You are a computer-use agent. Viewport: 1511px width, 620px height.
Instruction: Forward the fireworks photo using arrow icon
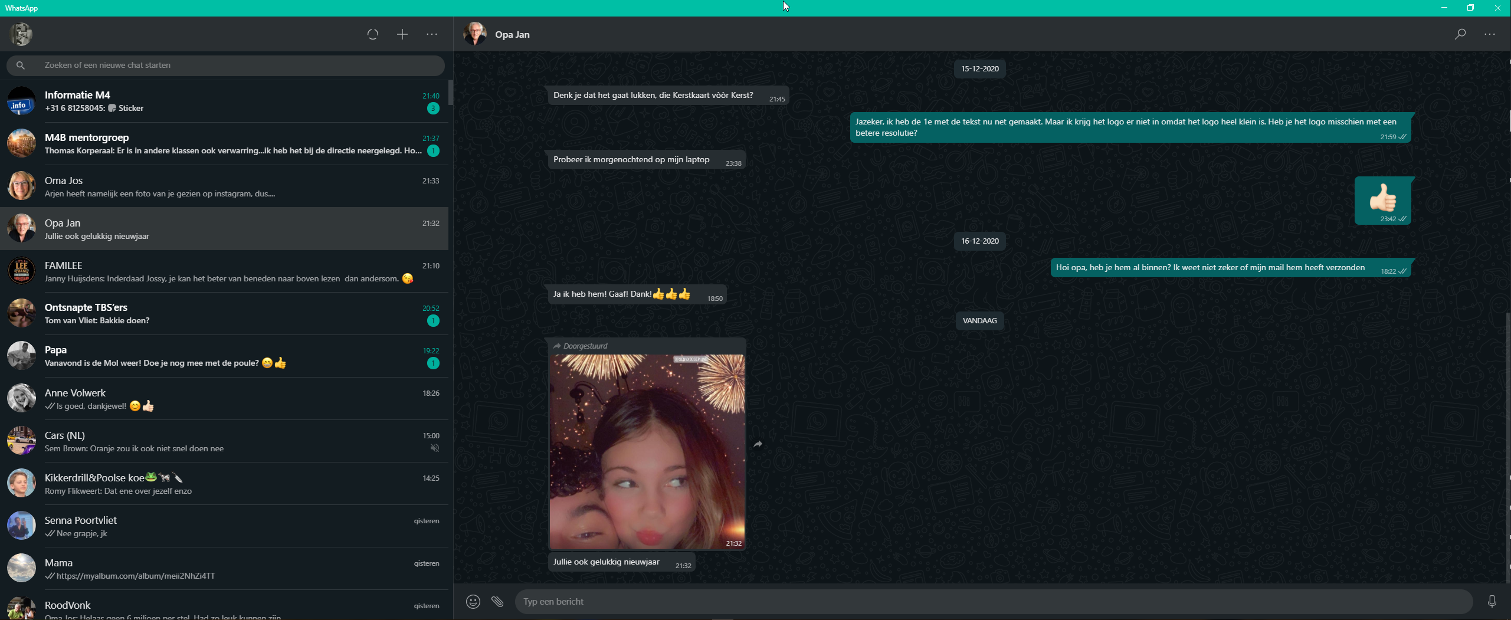[x=758, y=444]
